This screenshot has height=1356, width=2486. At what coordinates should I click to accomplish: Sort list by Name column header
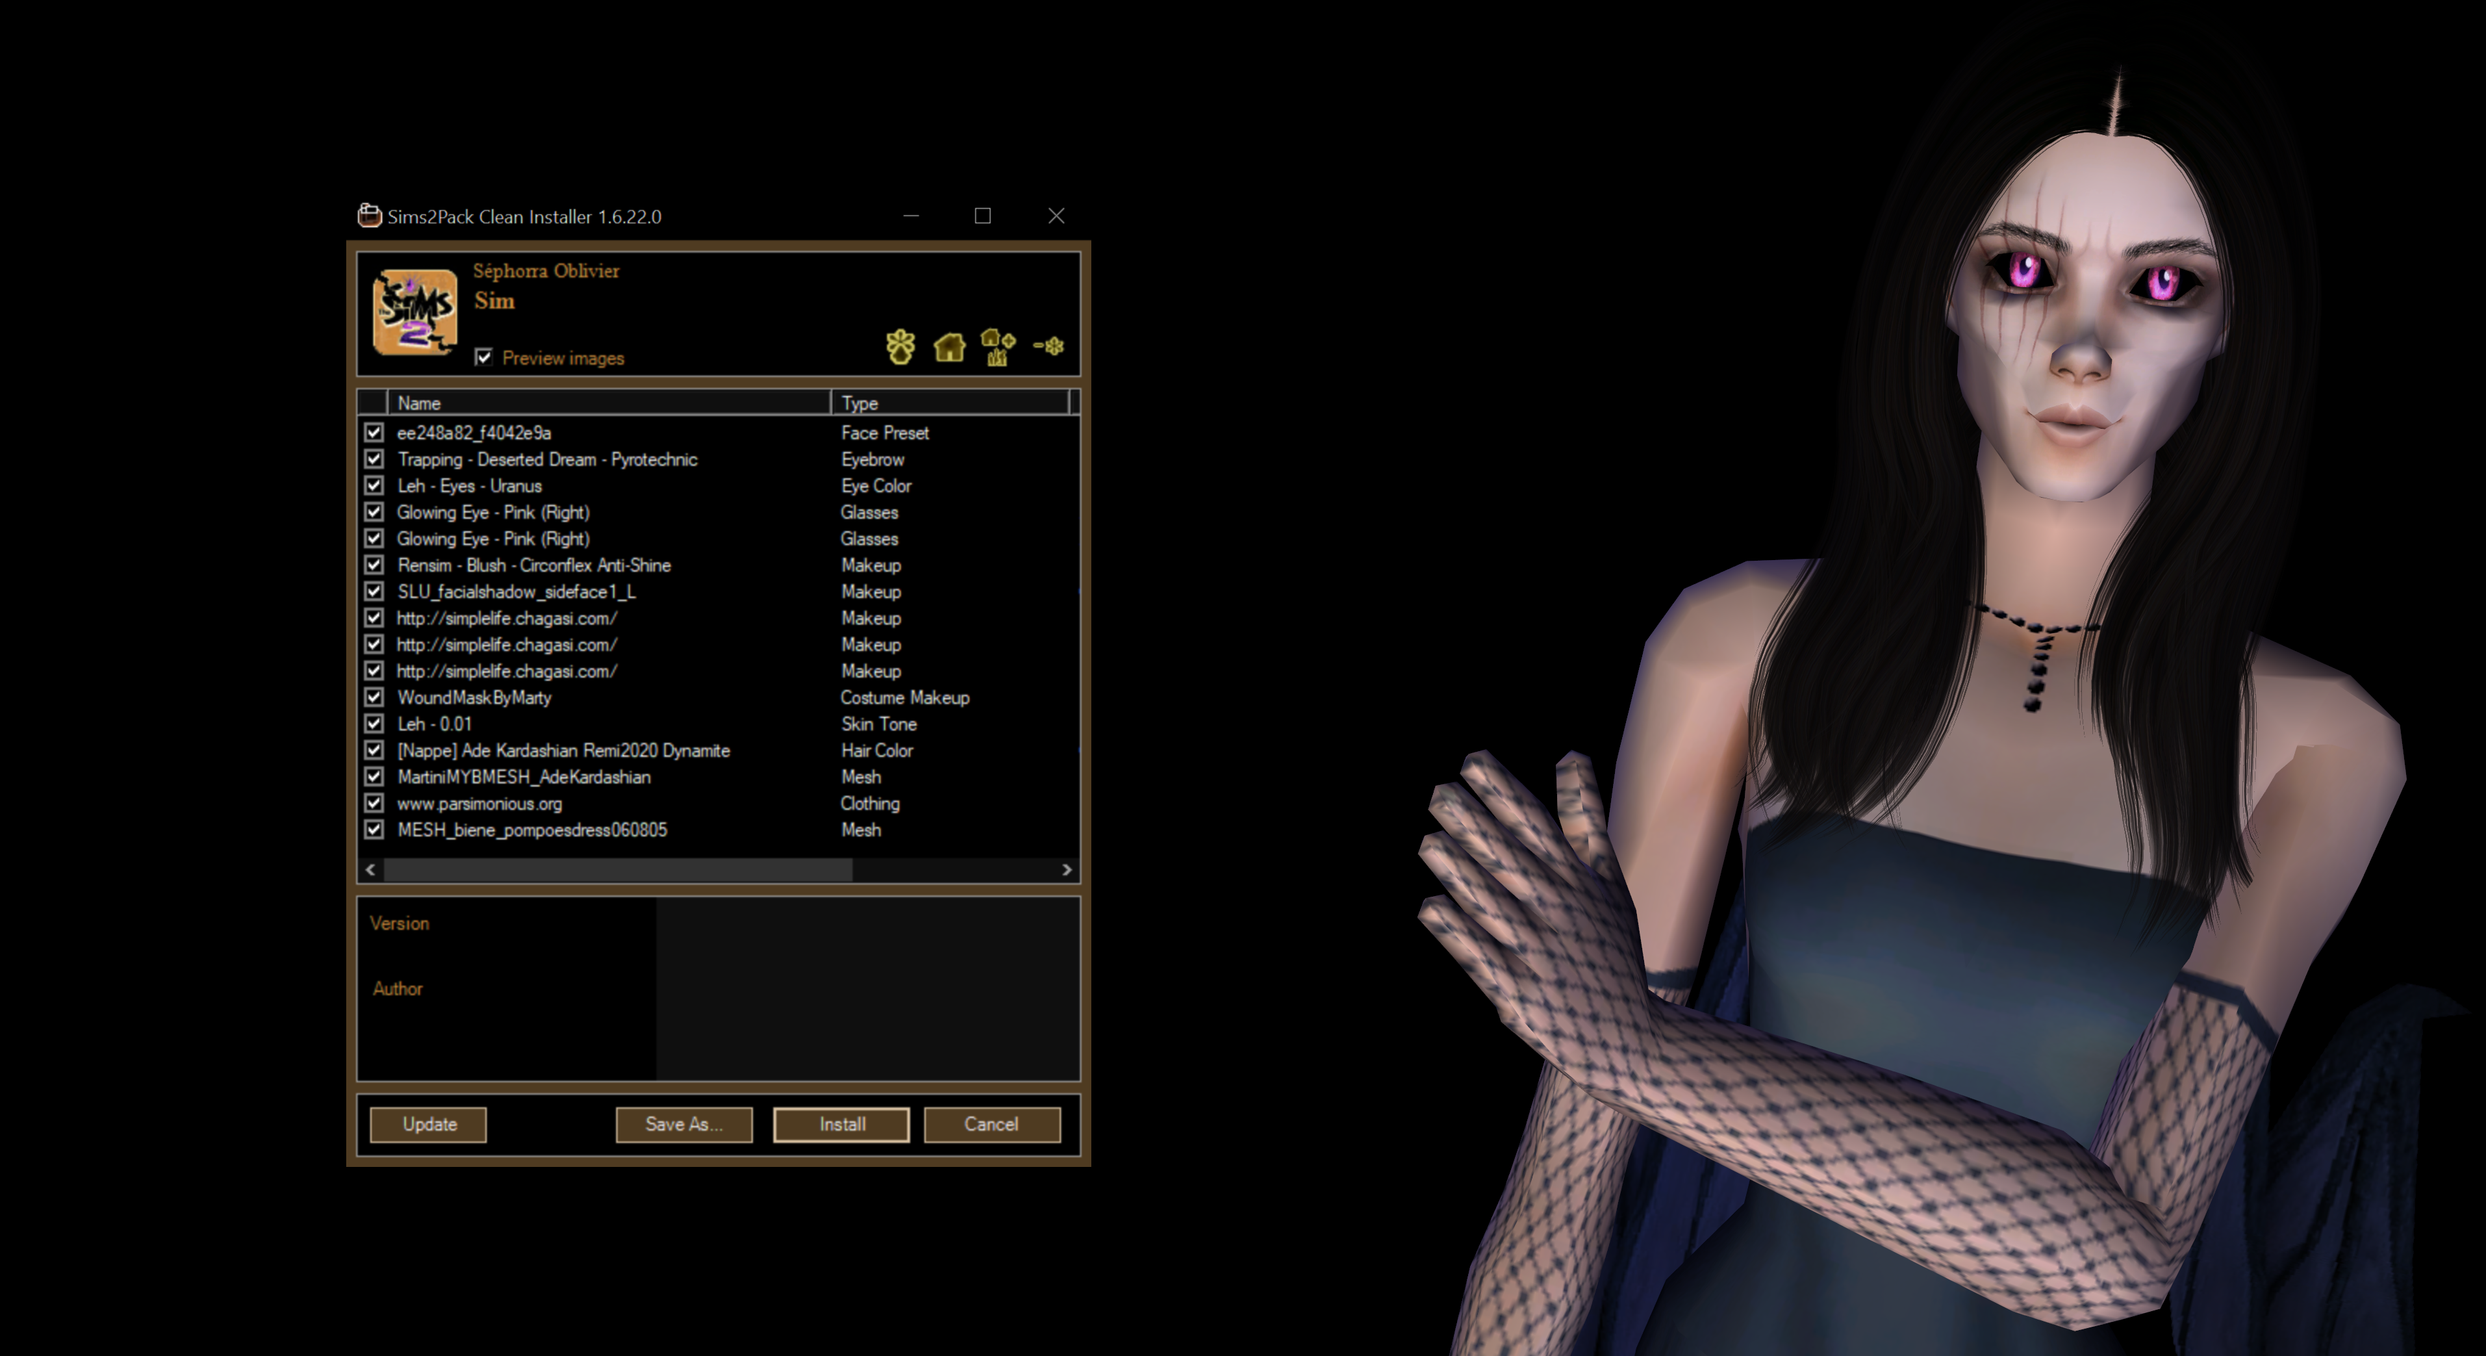point(608,402)
